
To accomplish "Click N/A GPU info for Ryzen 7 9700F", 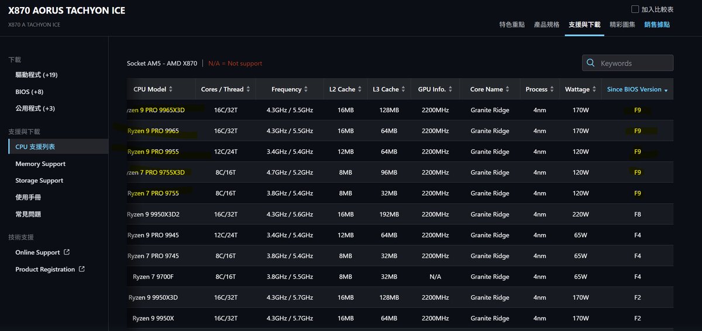I will 435,277.
